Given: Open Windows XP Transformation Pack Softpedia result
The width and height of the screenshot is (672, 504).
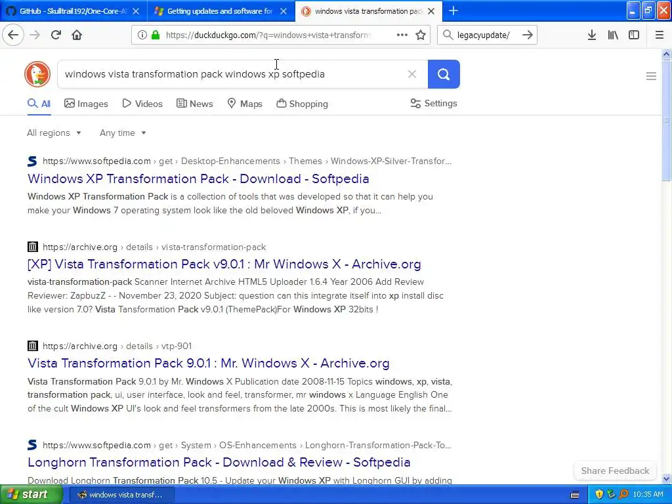Looking at the screenshot, I should [x=198, y=178].
